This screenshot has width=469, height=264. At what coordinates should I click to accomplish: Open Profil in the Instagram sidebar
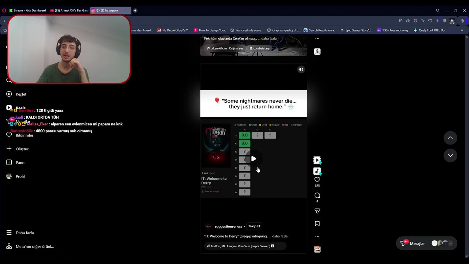tap(20, 176)
